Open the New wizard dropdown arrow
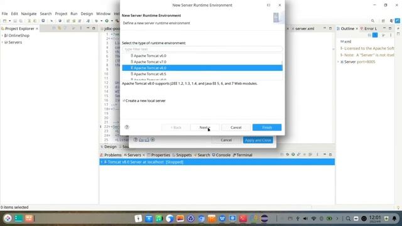402x226 pixels. click(10, 21)
